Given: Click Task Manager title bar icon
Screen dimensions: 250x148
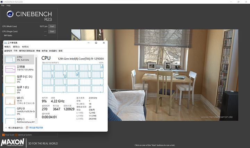Looking at the screenshot, I should pyautogui.click(x=6, y=43).
